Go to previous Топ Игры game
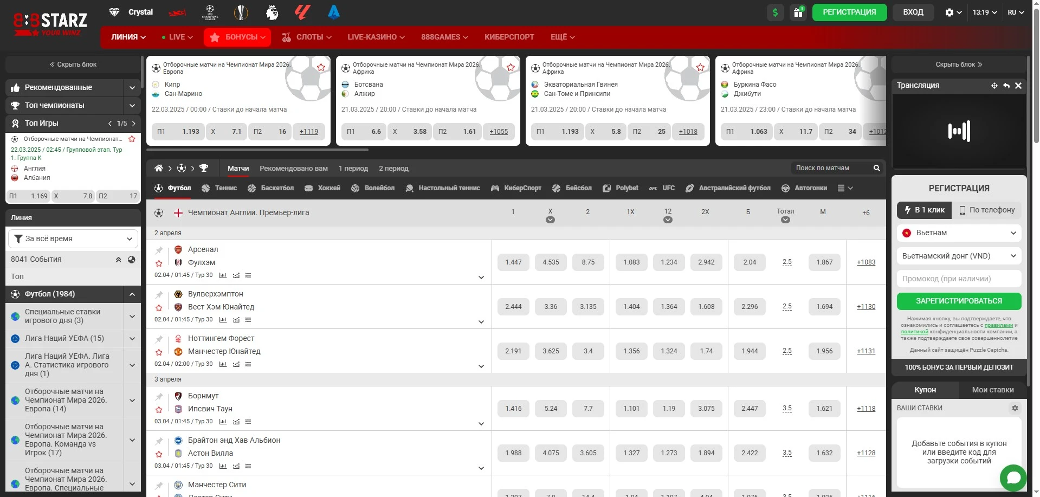The height and width of the screenshot is (497, 1040). click(x=110, y=124)
